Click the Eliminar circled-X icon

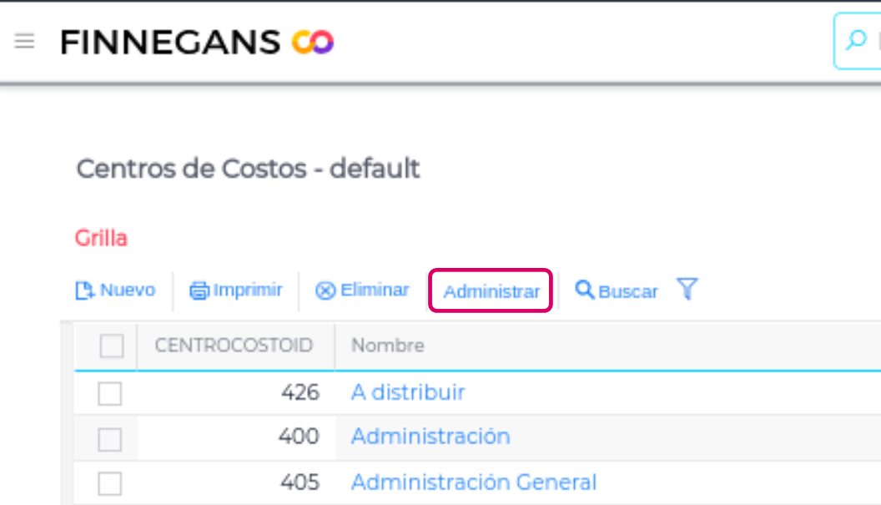click(x=325, y=290)
